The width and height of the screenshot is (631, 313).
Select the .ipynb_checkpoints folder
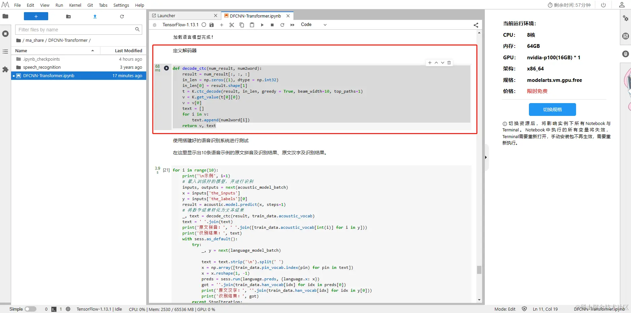pos(79,59)
